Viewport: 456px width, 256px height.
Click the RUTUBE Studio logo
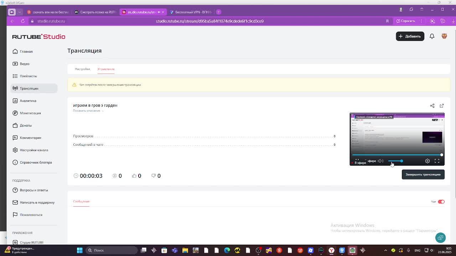pyautogui.click(x=38, y=37)
